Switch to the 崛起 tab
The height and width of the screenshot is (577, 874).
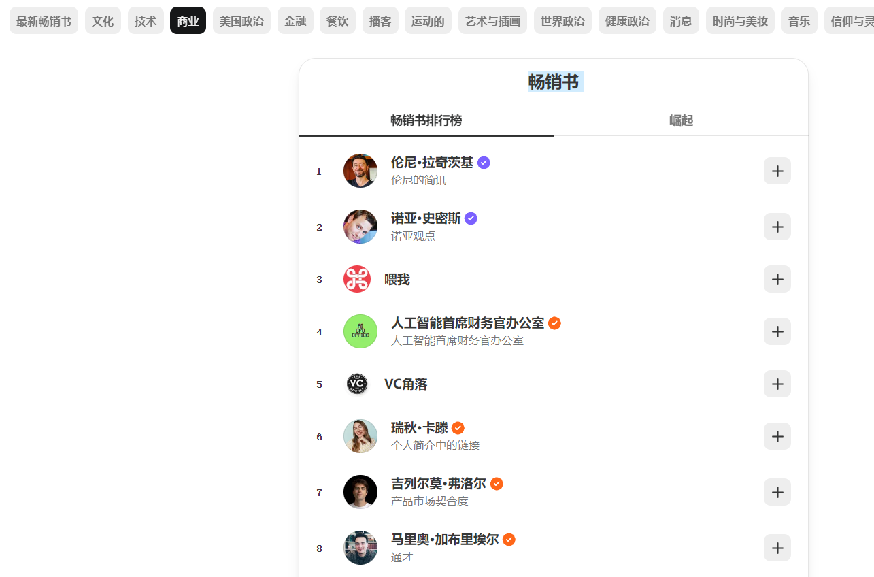(x=681, y=120)
